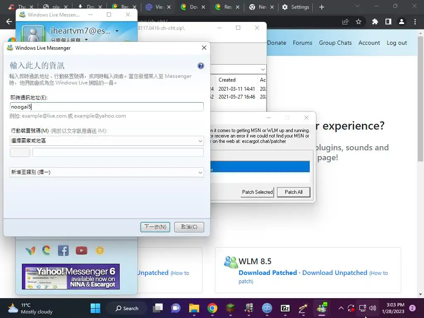Viewport: 424px width, 318px height.
Task: Click the help question mark icon in dialog
Action: coord(201,66)
